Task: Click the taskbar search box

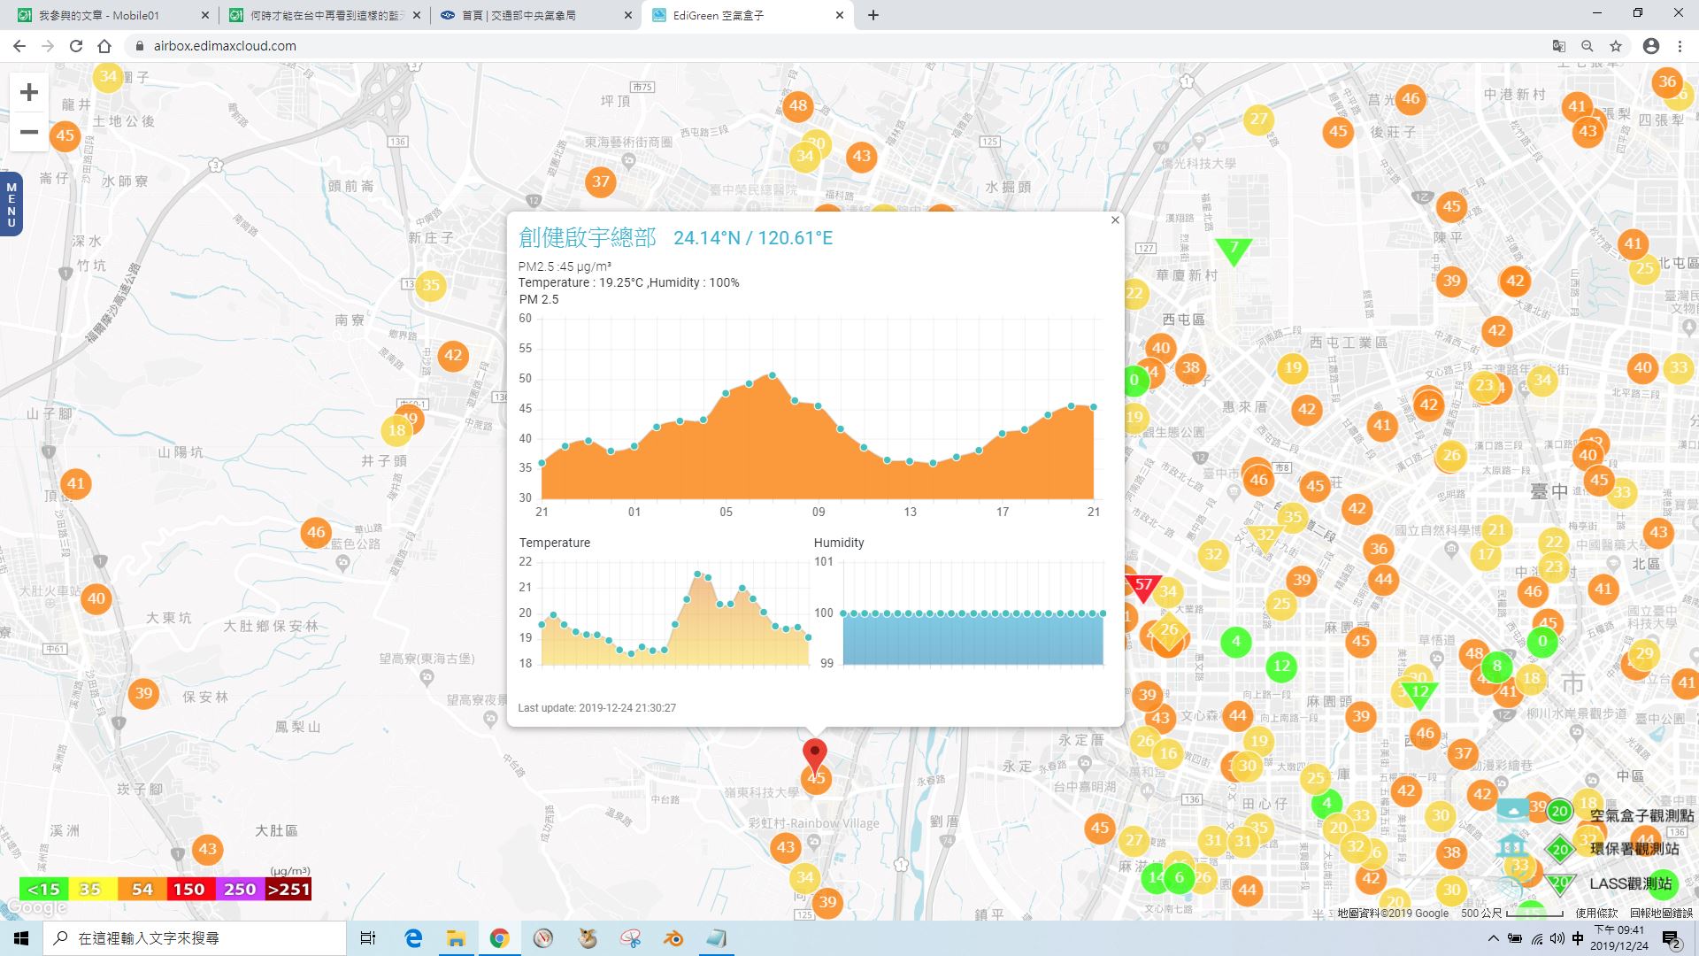Action: [195, 938]
